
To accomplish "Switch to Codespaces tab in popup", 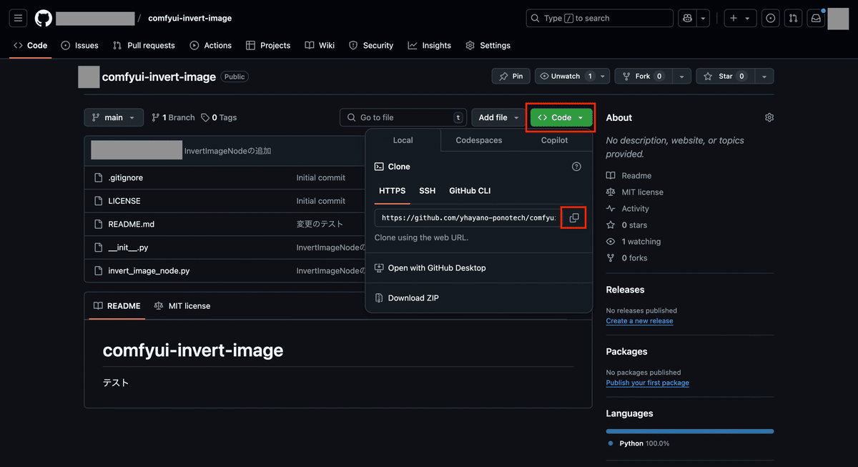I will pos(479,140).
